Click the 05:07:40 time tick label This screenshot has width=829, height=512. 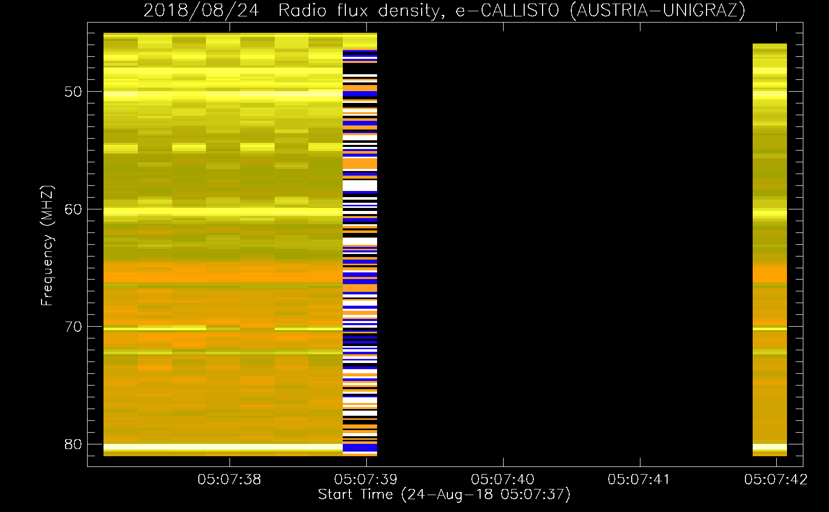[x=503, y=480]
